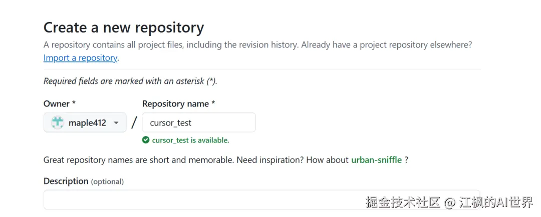Viewport: 541px width, 217px height.
Task: Click the 掘金技术社区 watermark text
Action: (x=403, y=203)
